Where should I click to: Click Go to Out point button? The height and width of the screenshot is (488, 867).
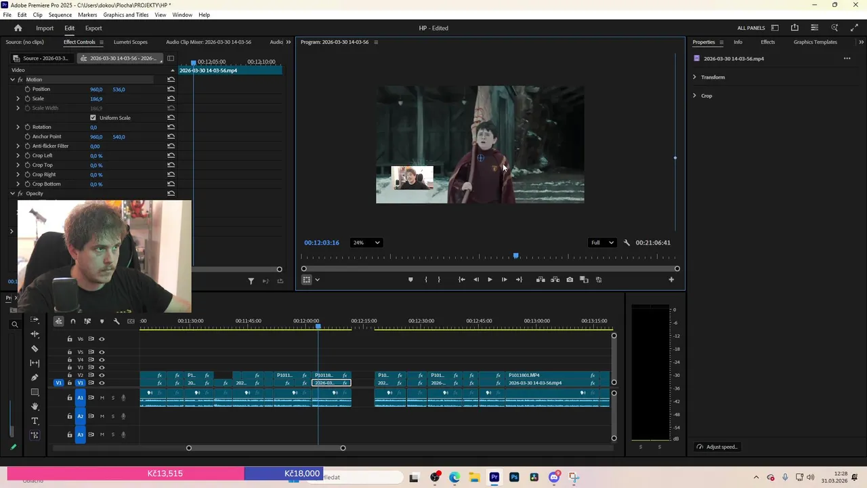[519, 279]
